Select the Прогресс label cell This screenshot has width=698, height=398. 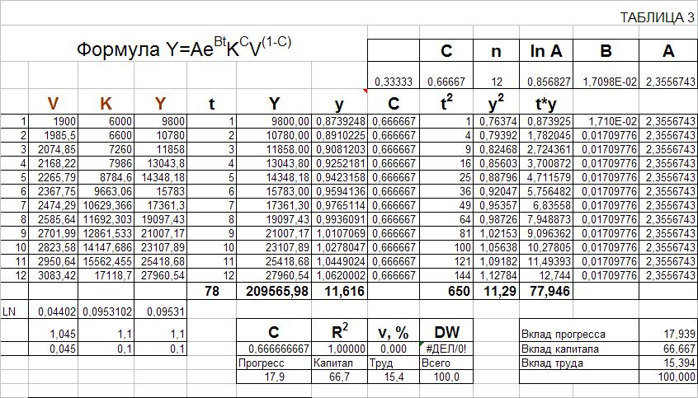point(274,363)
